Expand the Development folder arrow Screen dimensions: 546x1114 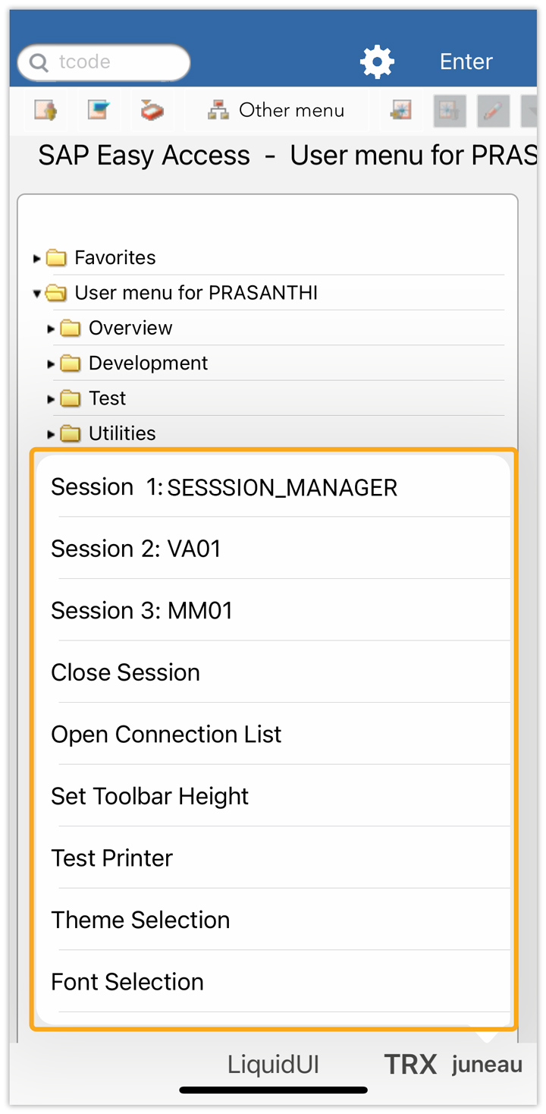point(51,364)
